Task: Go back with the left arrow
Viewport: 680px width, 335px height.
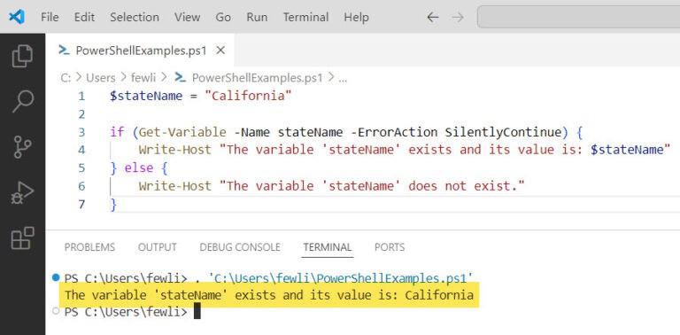Action: click(432, 18)
